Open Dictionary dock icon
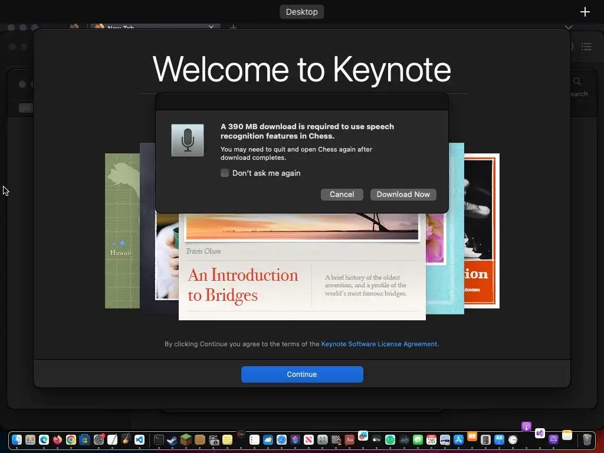 (349, 439)
